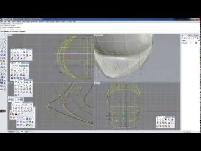Select the Perspective viewport title label
201x151 pixels.
[x=99, y=35]
